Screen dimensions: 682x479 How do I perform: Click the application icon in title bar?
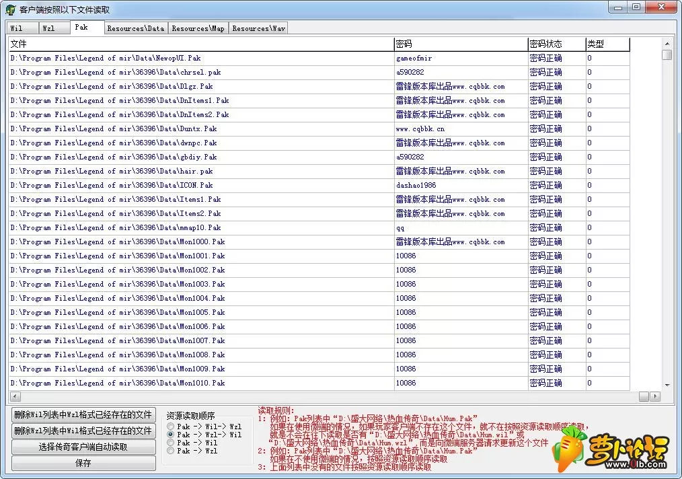[x=11, y=9]
